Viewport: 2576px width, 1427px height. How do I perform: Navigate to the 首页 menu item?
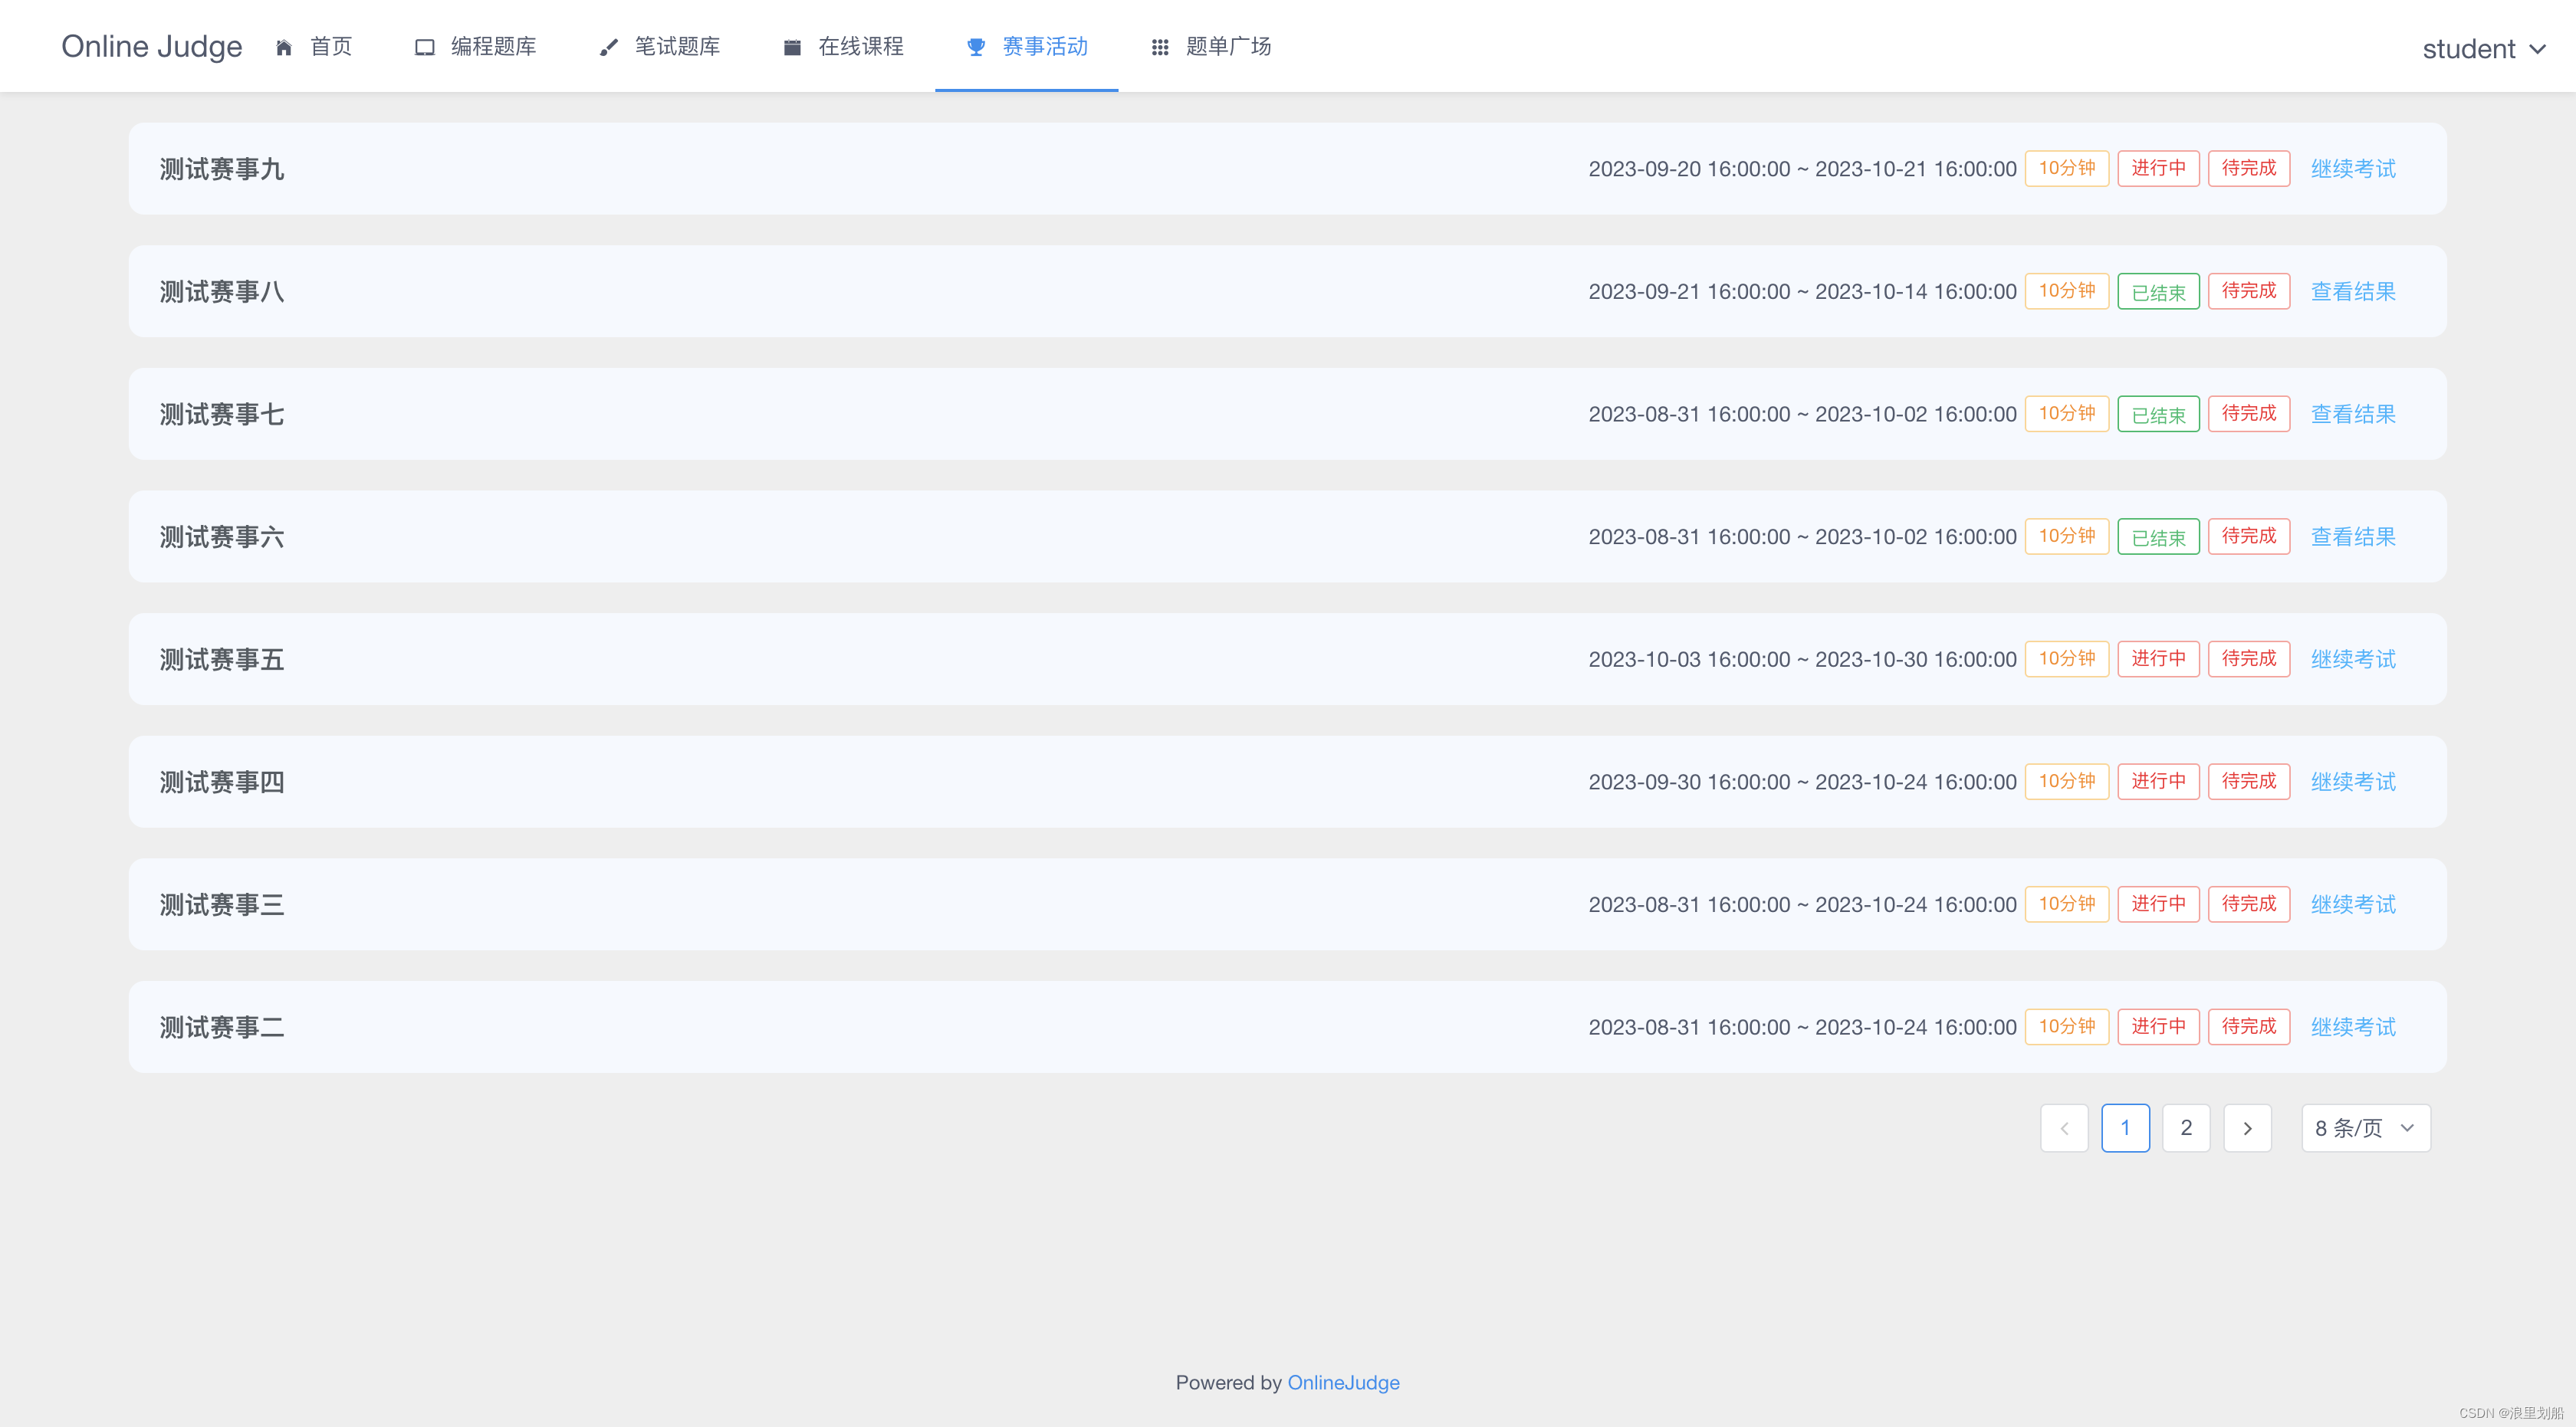[330, 46]
